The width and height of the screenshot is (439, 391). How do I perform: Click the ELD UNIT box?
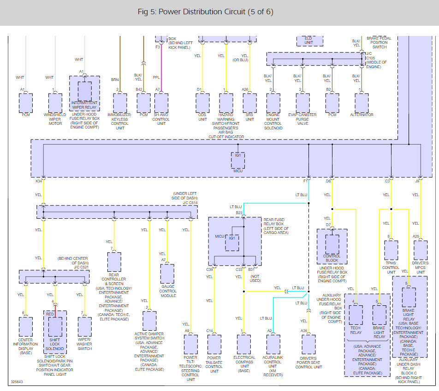[309, 41]
